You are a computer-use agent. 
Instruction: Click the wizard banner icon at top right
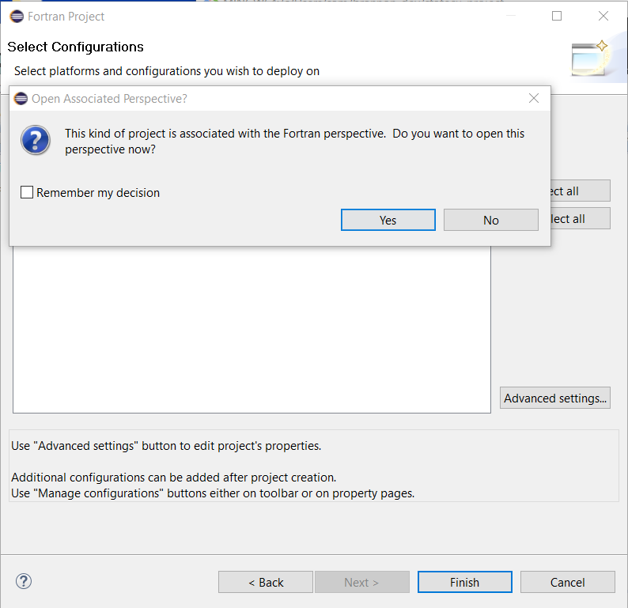pos(590,57)
